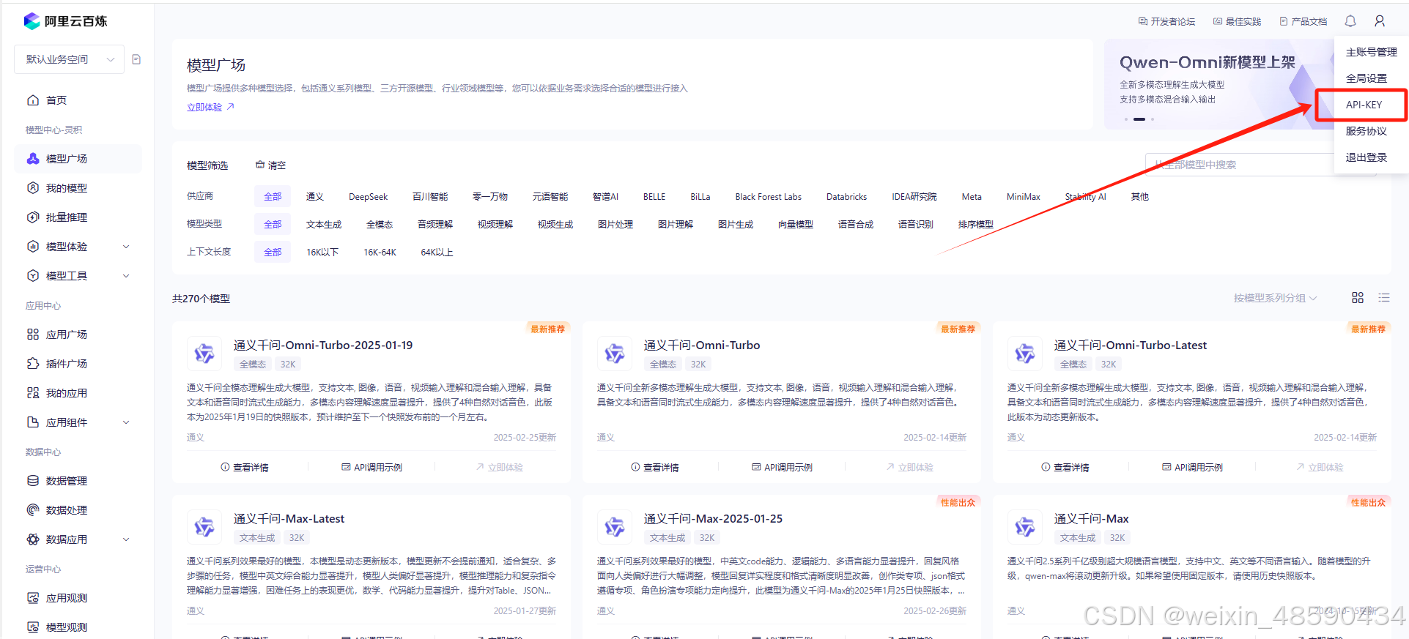This screenshot has height=639, width=1409.
Task: Click the 立即体验 link under 模型广场
Action: coord(210,107)
